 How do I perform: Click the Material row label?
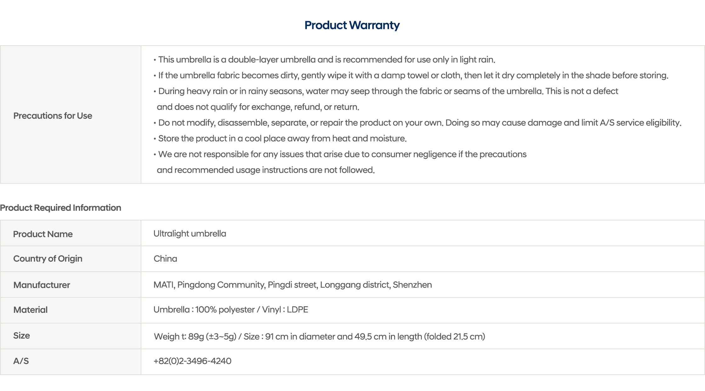[x=31, y=310]
